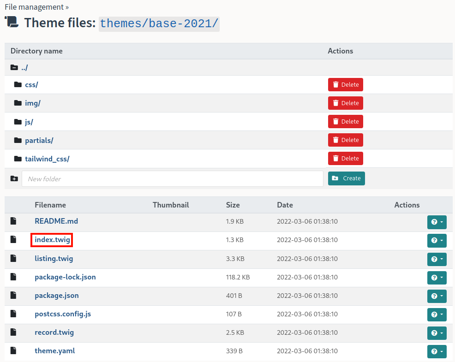
Task: Click the file icon for listing.twig
Action: coord(13,258)
